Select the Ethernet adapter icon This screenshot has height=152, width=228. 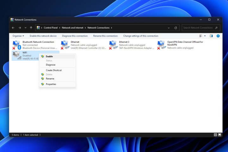(65, 45)
